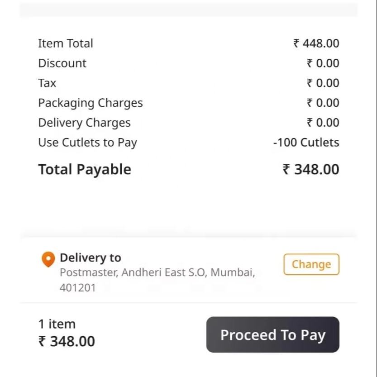Click the Tax label

coord(47,83)
